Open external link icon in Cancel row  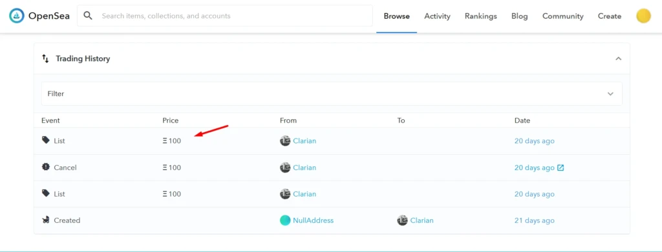point(561,168)
